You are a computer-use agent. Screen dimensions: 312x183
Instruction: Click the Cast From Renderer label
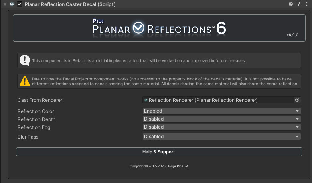[40, 100]
